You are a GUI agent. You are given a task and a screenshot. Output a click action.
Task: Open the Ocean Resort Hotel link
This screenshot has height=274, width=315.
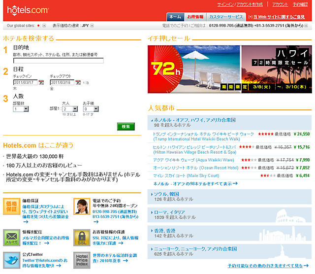196,168
